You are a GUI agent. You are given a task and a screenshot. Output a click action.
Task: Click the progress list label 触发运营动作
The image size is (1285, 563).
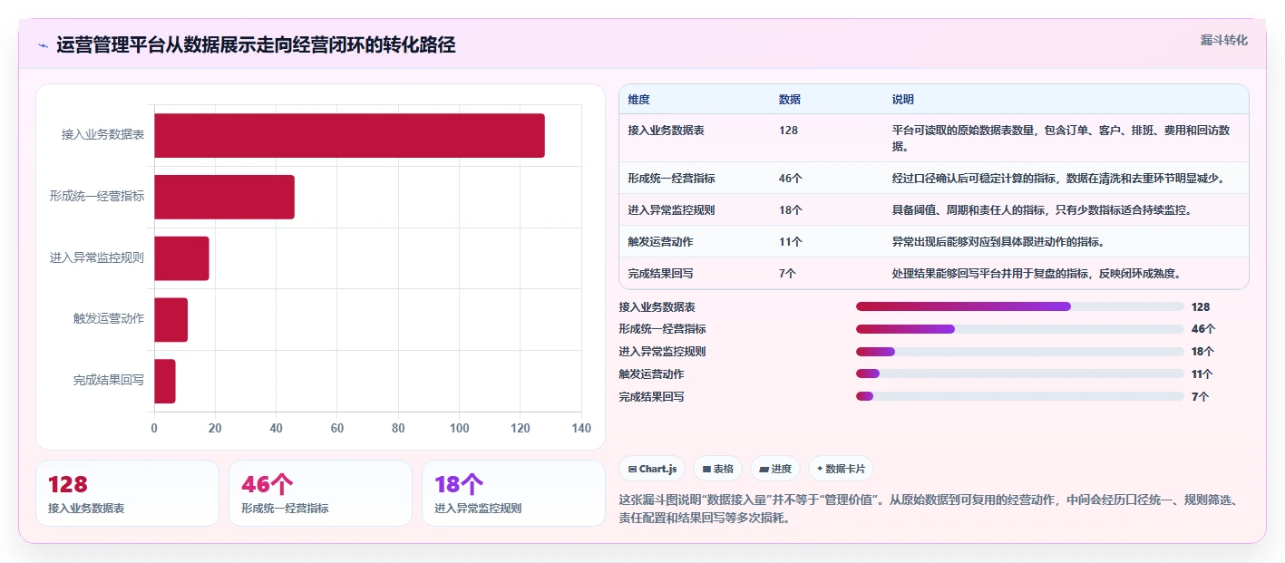point(652,374)
